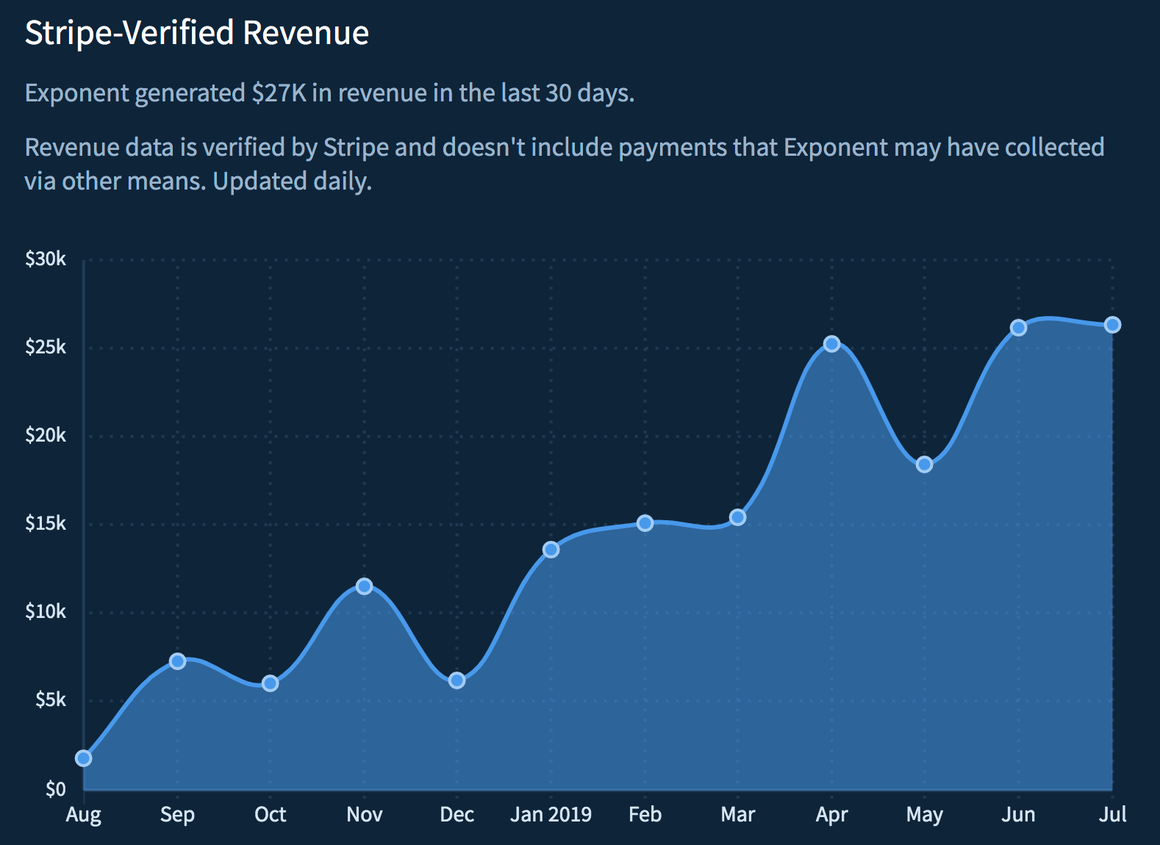Click the Oct data point on the chart

(271, 683)
